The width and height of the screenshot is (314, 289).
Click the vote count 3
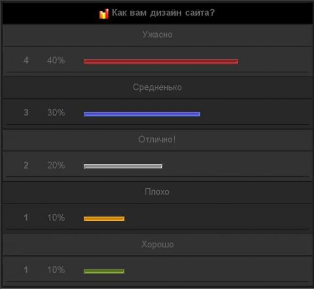click(x=26, y=113)
